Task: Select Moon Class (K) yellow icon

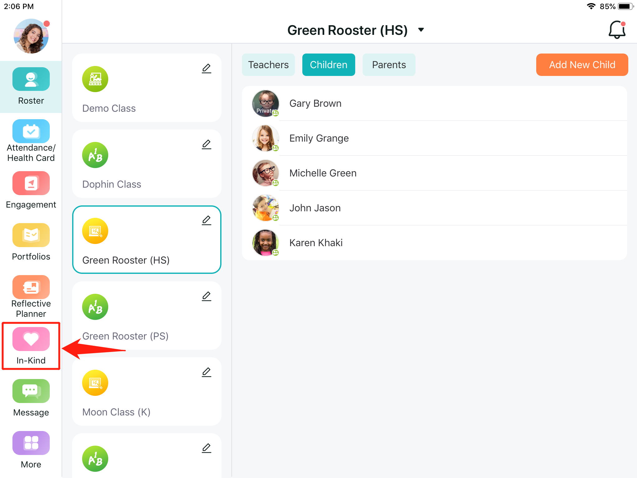Action: click(95, 383)
